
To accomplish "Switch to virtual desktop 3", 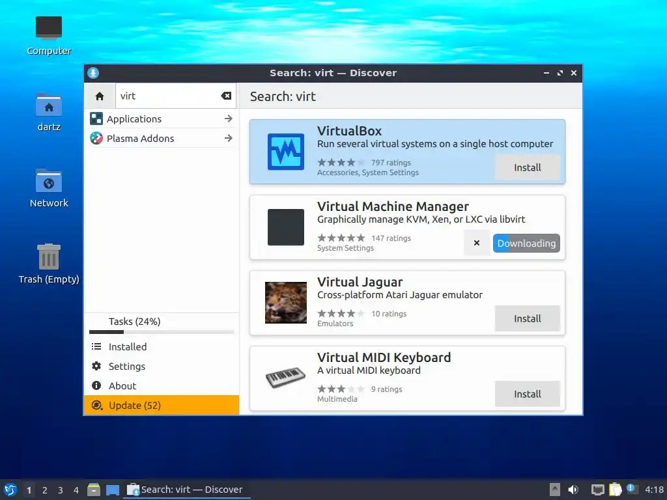I will coord(61,490).
